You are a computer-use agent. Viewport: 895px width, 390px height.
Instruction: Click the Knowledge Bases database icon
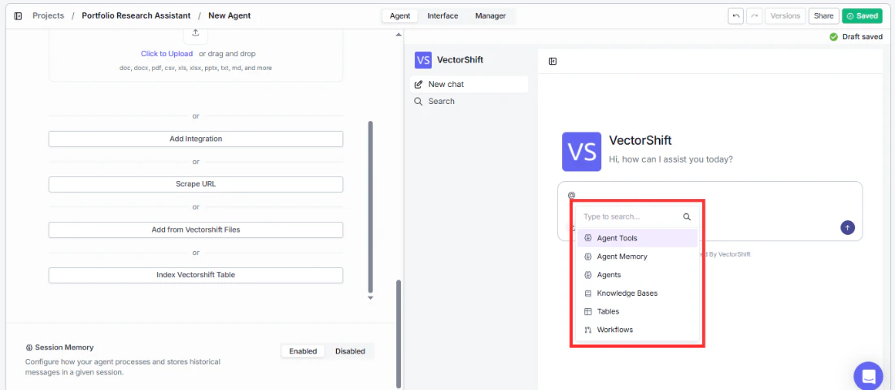[588, 293]
